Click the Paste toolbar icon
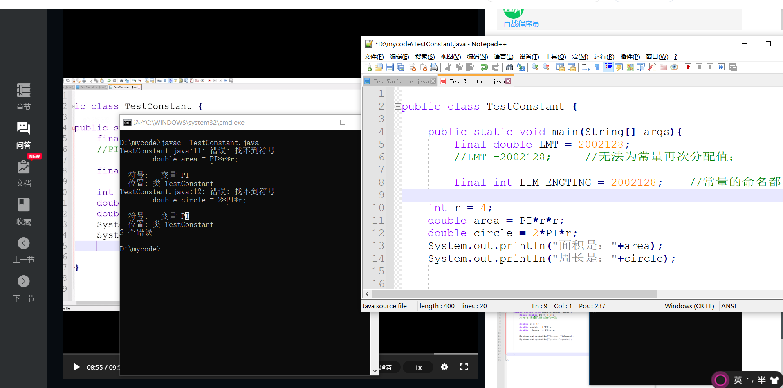Viewport: 783px width, 388px height. coord(470,67)
